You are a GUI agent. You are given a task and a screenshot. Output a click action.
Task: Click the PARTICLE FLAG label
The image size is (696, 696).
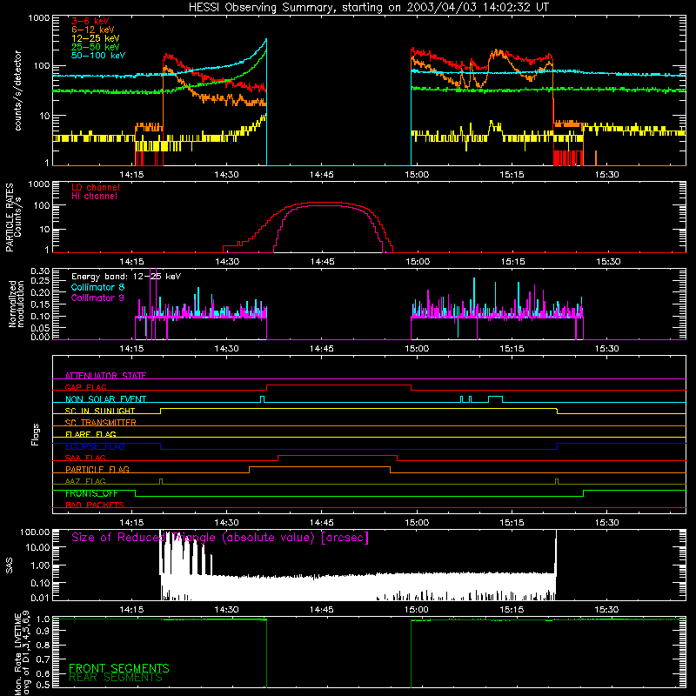click(97, 470)
